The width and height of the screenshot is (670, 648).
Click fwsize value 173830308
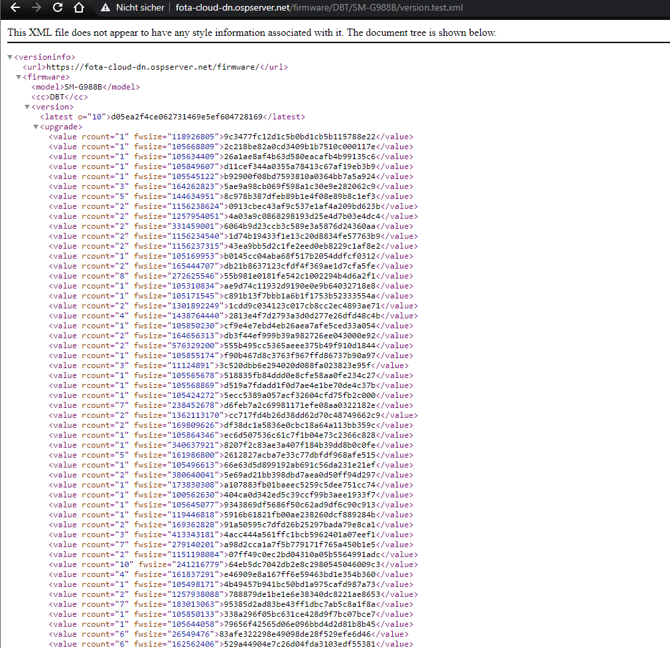[193, 485]
